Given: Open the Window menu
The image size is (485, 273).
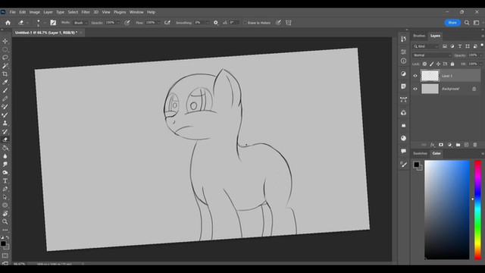Looking at the screenshot, I should [x=136, y=12].
